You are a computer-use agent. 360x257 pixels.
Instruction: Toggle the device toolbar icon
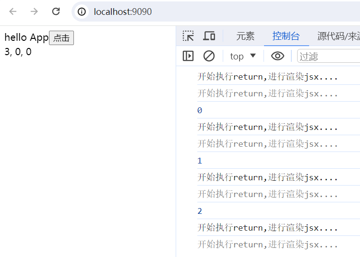point(209,36)
